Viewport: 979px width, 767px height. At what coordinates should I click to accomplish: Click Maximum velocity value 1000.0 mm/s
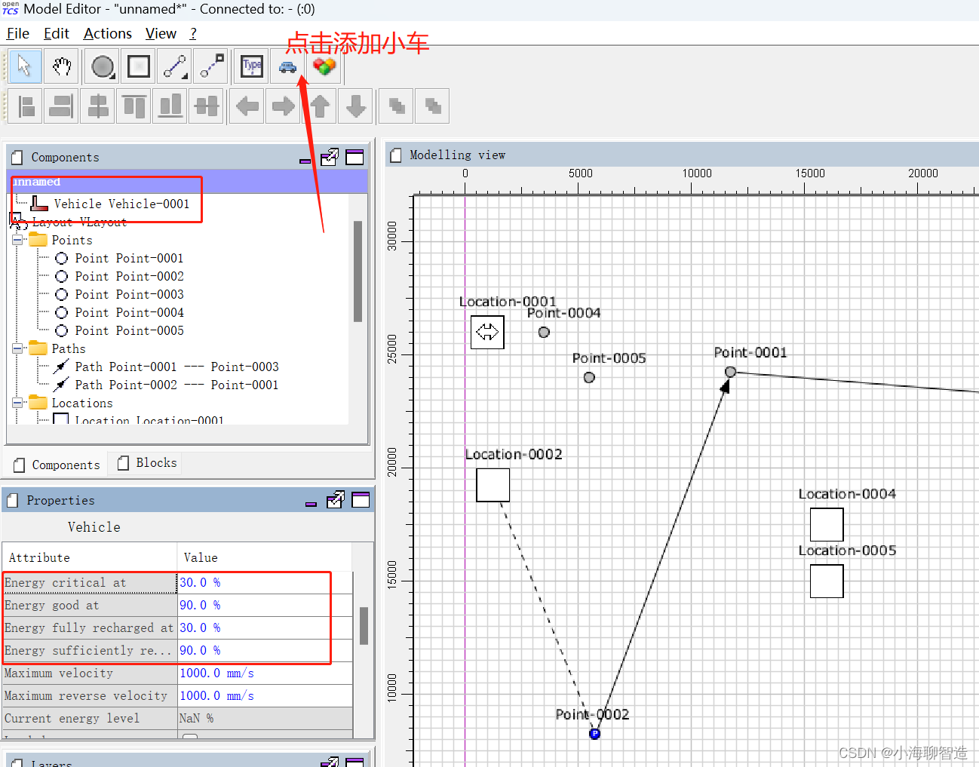[265, 673]
